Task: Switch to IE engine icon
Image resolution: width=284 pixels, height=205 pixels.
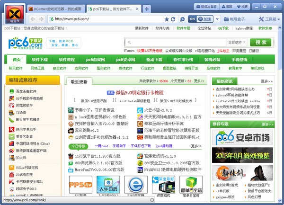Action: 182,19
